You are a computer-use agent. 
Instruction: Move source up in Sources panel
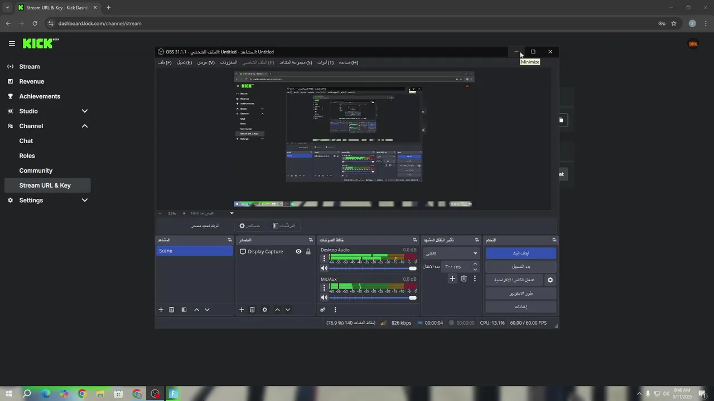pos(277,310)
